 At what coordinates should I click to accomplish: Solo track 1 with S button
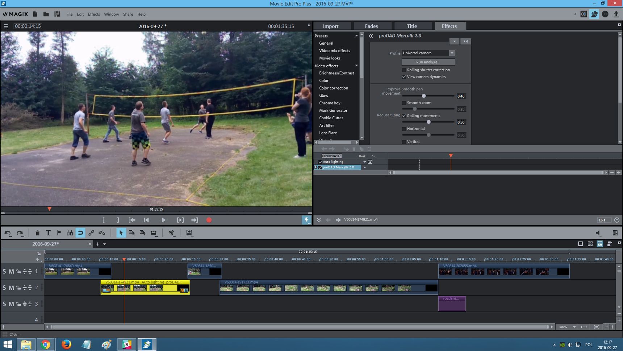tap(4, 271)
